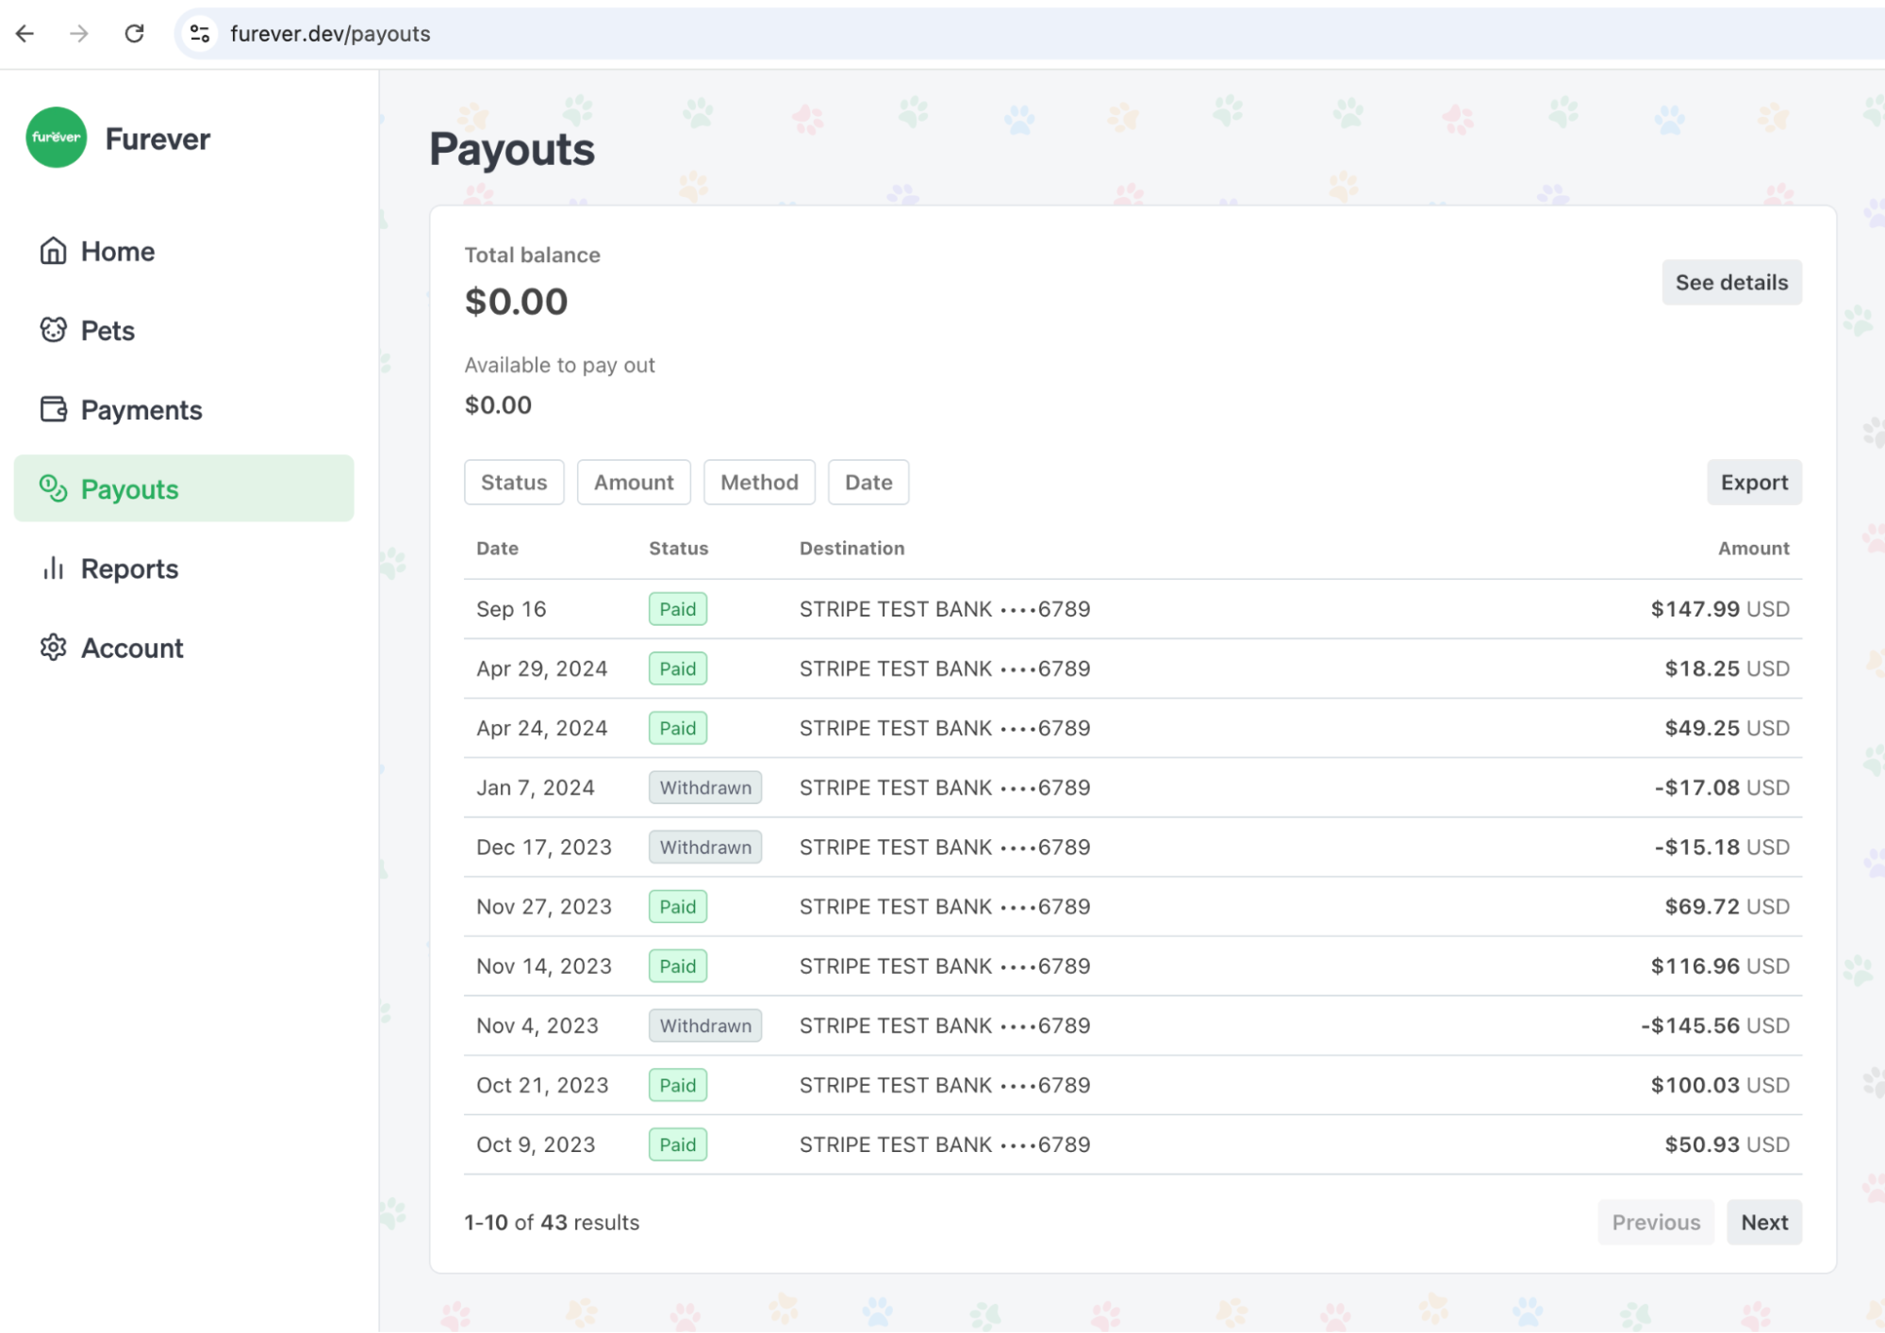Click the Furever green logo
Viewport: 1885px width, 1333px height.
click(57, 138)
